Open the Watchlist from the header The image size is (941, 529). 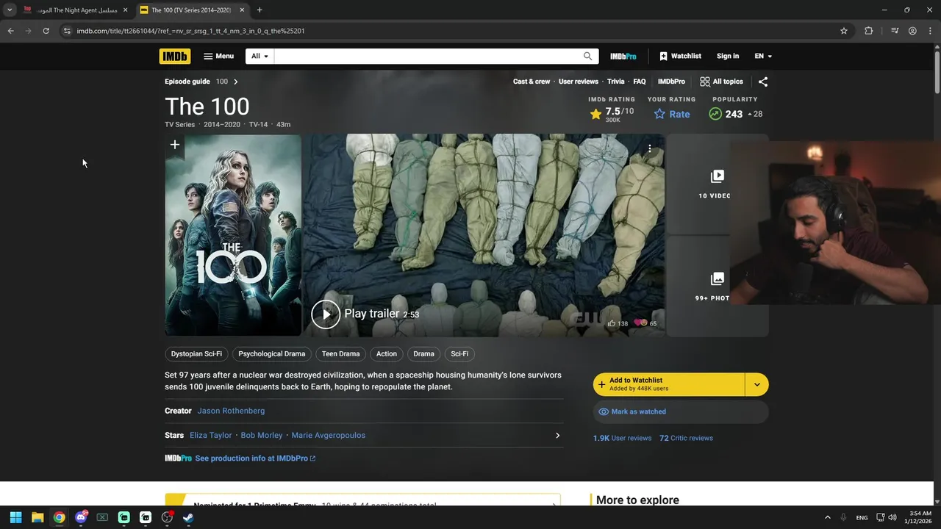point(680,56)
